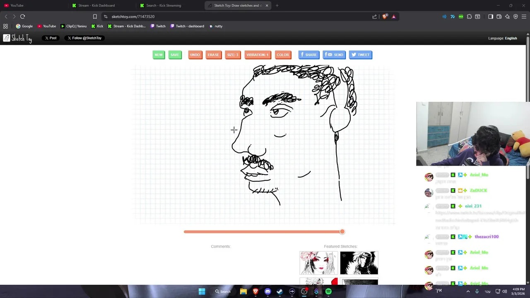530x298 pixels.
Task: Open the Kick bookmark
Action: point(97,26)
